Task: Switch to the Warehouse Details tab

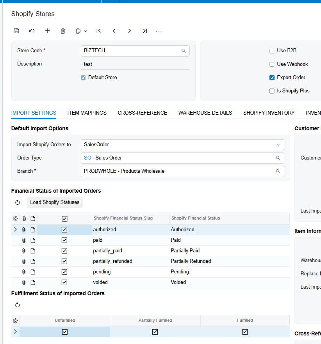Action: click(x=205, y=113)
